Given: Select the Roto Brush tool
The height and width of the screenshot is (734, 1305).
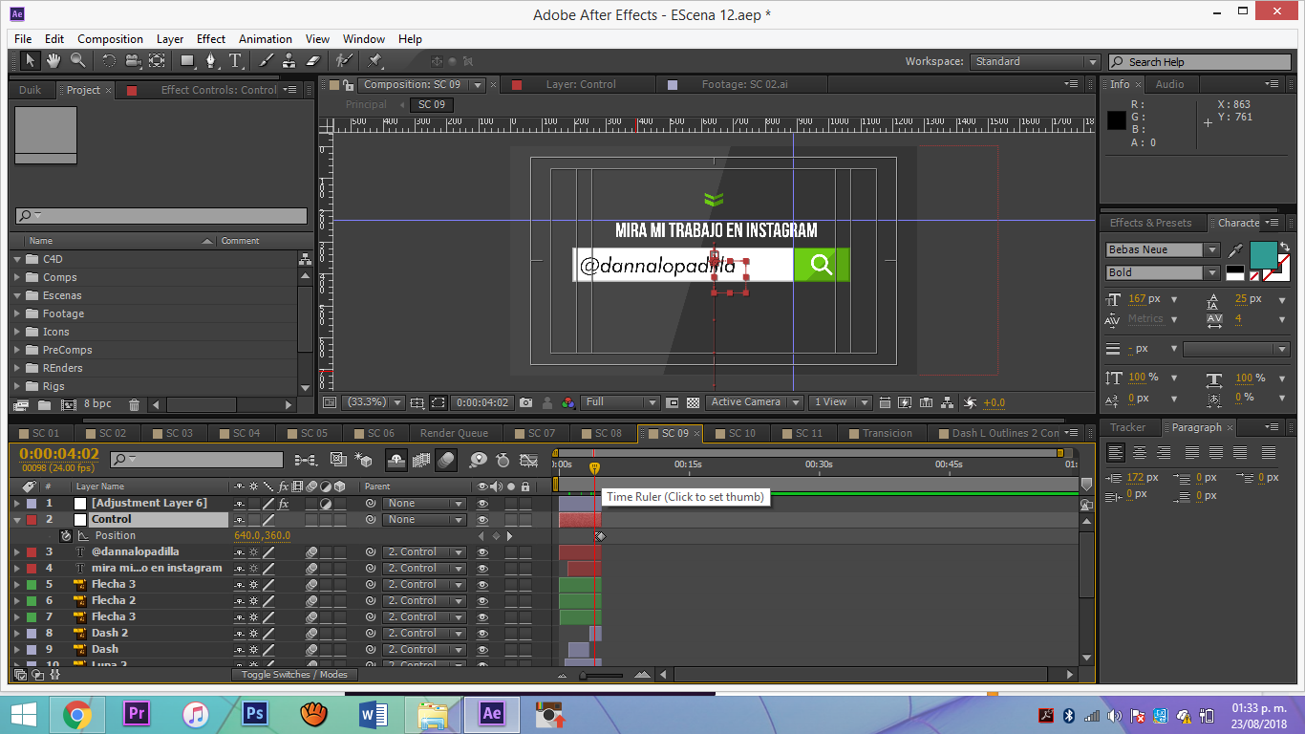Looking at the screenshot, I should tap(345, 61).
